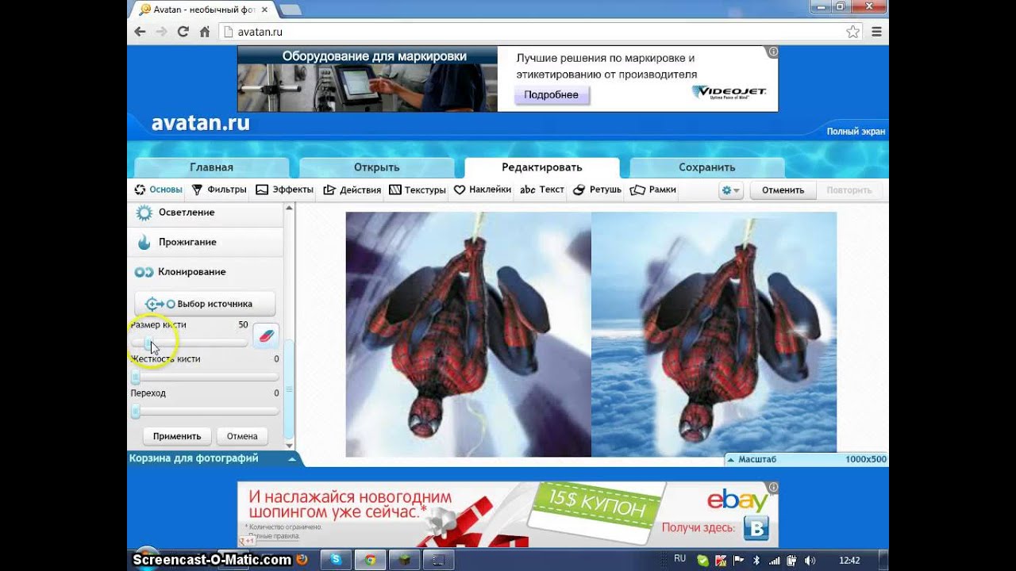Open the Эффекты effects category
Image resolution: width=1016 pixels, height=571 pixels.
click(284, 190)
